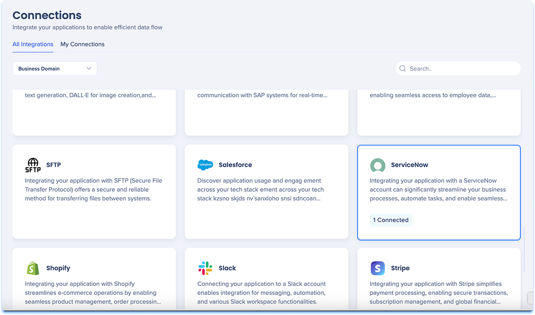Image resolution: width=535 pixels, height=315 pixels.
Task: Click the SFTP description text
Action: point(93,189)
